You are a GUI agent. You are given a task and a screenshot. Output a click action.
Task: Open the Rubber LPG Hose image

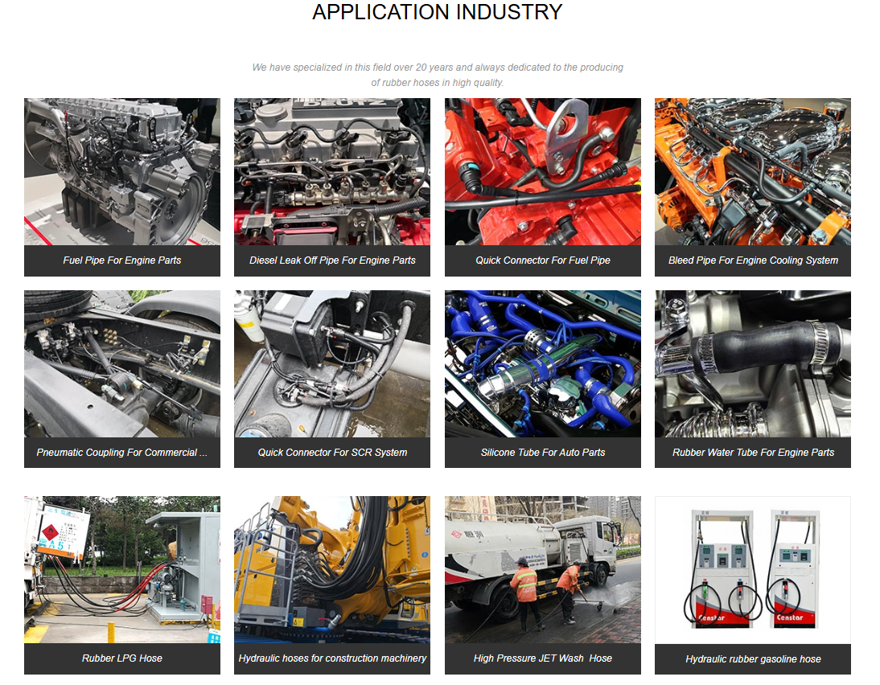pyautogui.click(x=121, y=568)
